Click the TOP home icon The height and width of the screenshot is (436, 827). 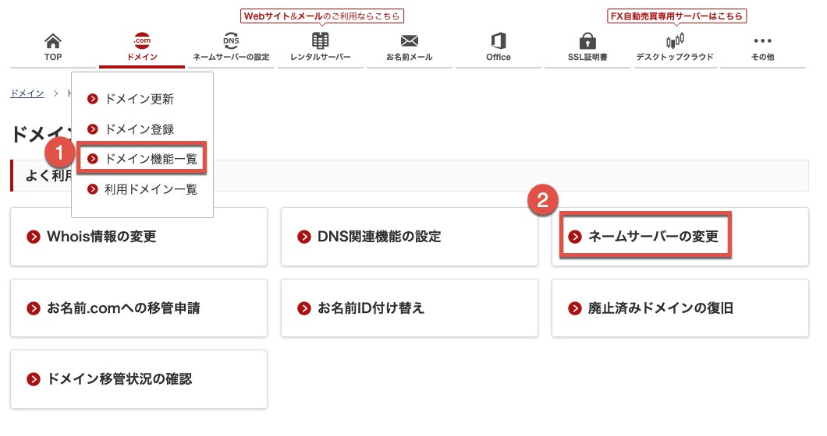[53, 41]
